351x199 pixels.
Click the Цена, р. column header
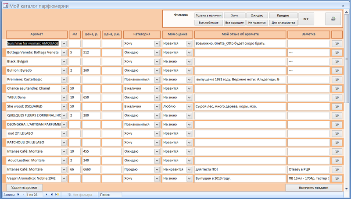coord(91,35)
